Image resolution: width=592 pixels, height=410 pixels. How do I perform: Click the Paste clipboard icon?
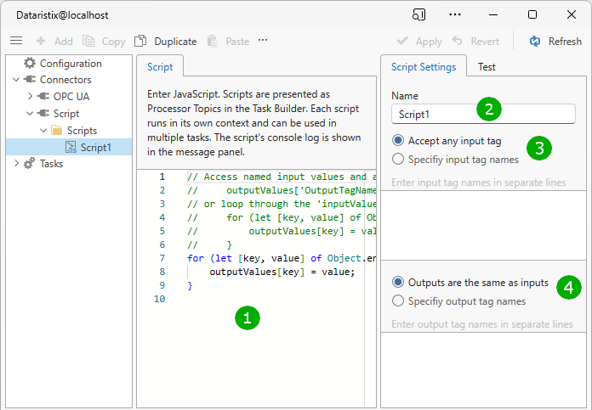click(x=213, y=41)
